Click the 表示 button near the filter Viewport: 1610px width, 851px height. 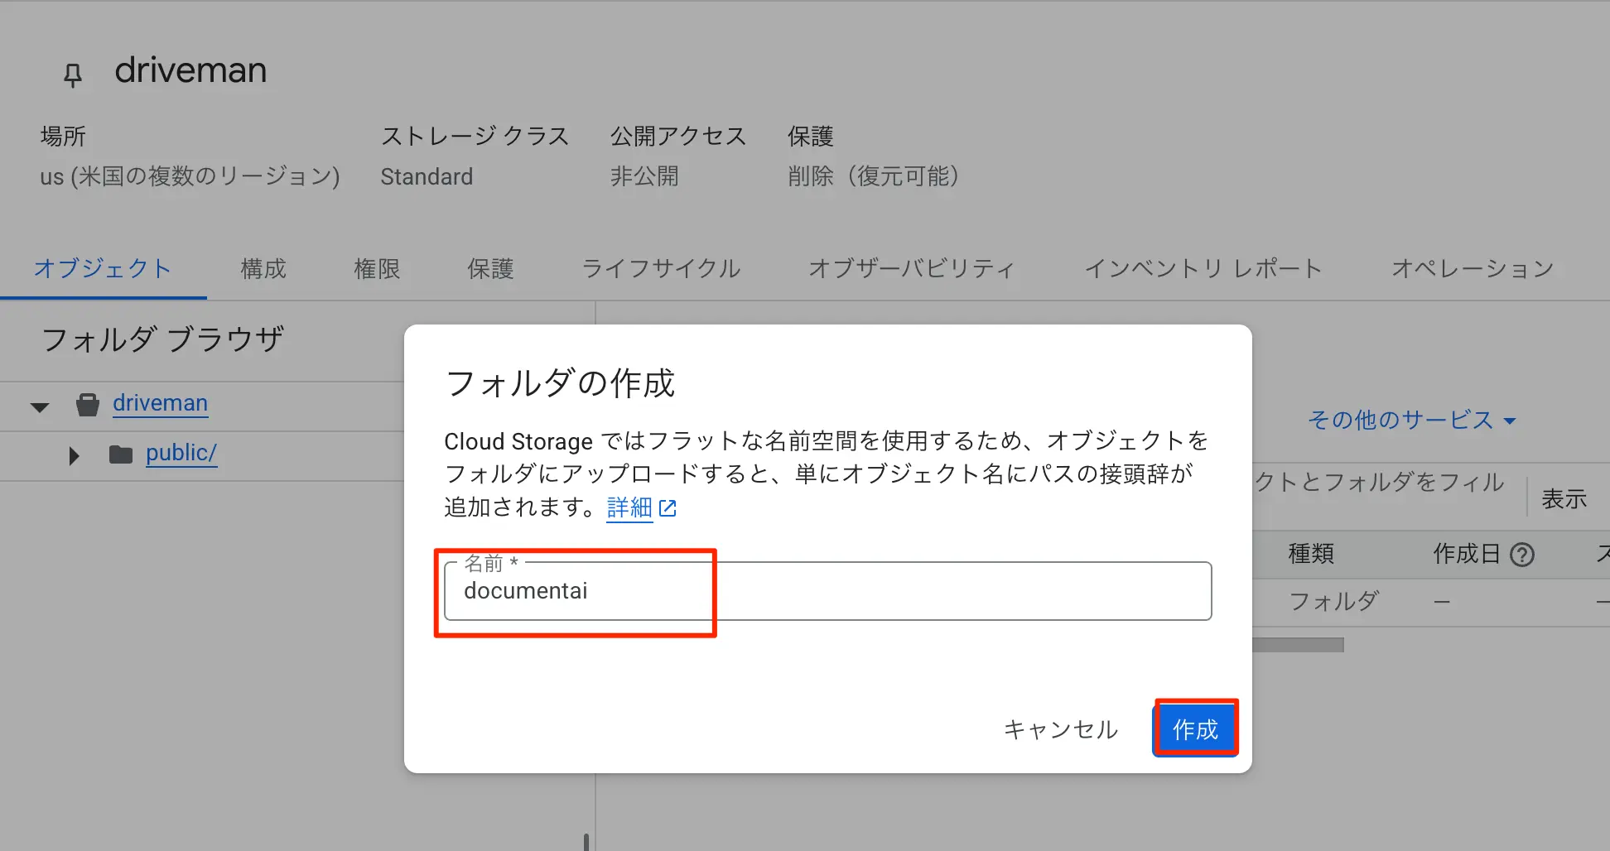pyautogui.click(x=1564, y=499)
